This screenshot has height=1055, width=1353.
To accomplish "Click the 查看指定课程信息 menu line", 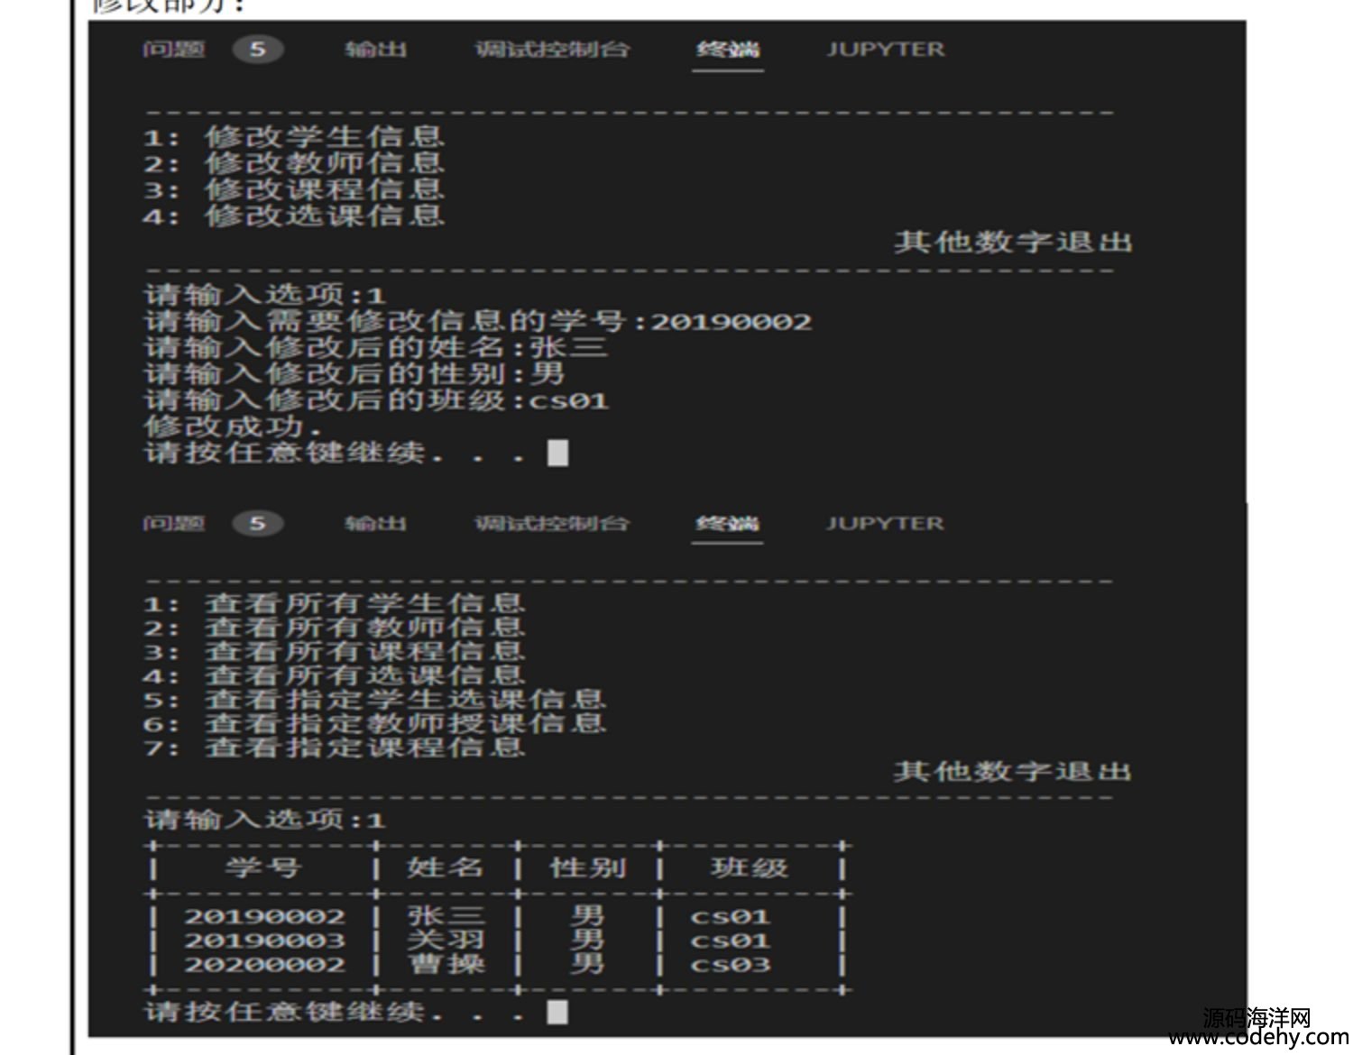I will pos(334,748).
